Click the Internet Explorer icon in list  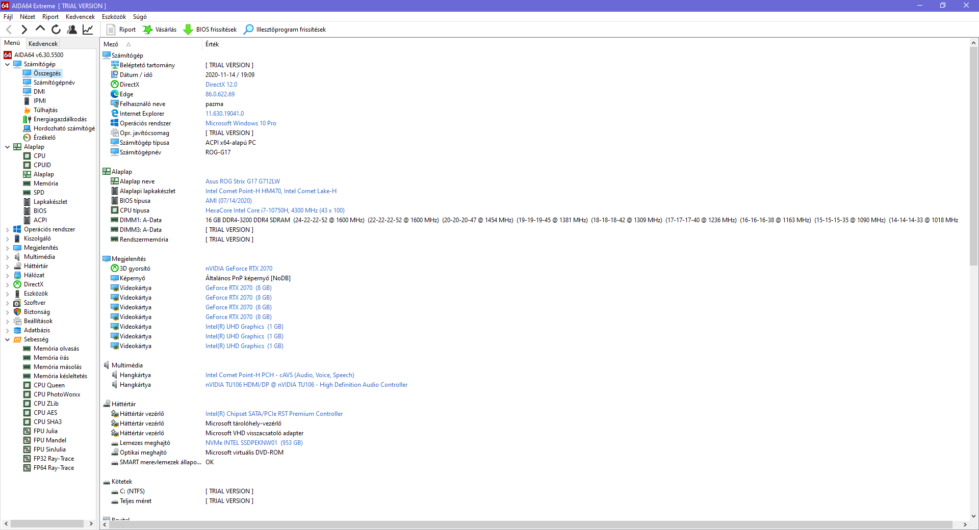click(115, 114)
